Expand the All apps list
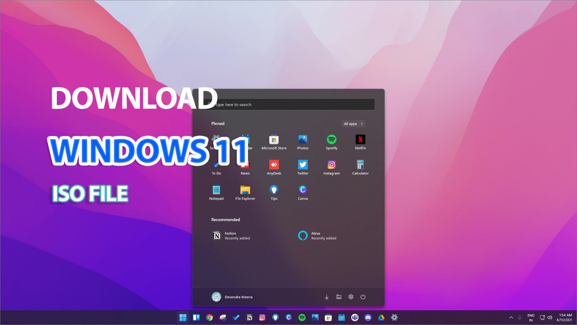577x325 pixels. pos(353,124)
